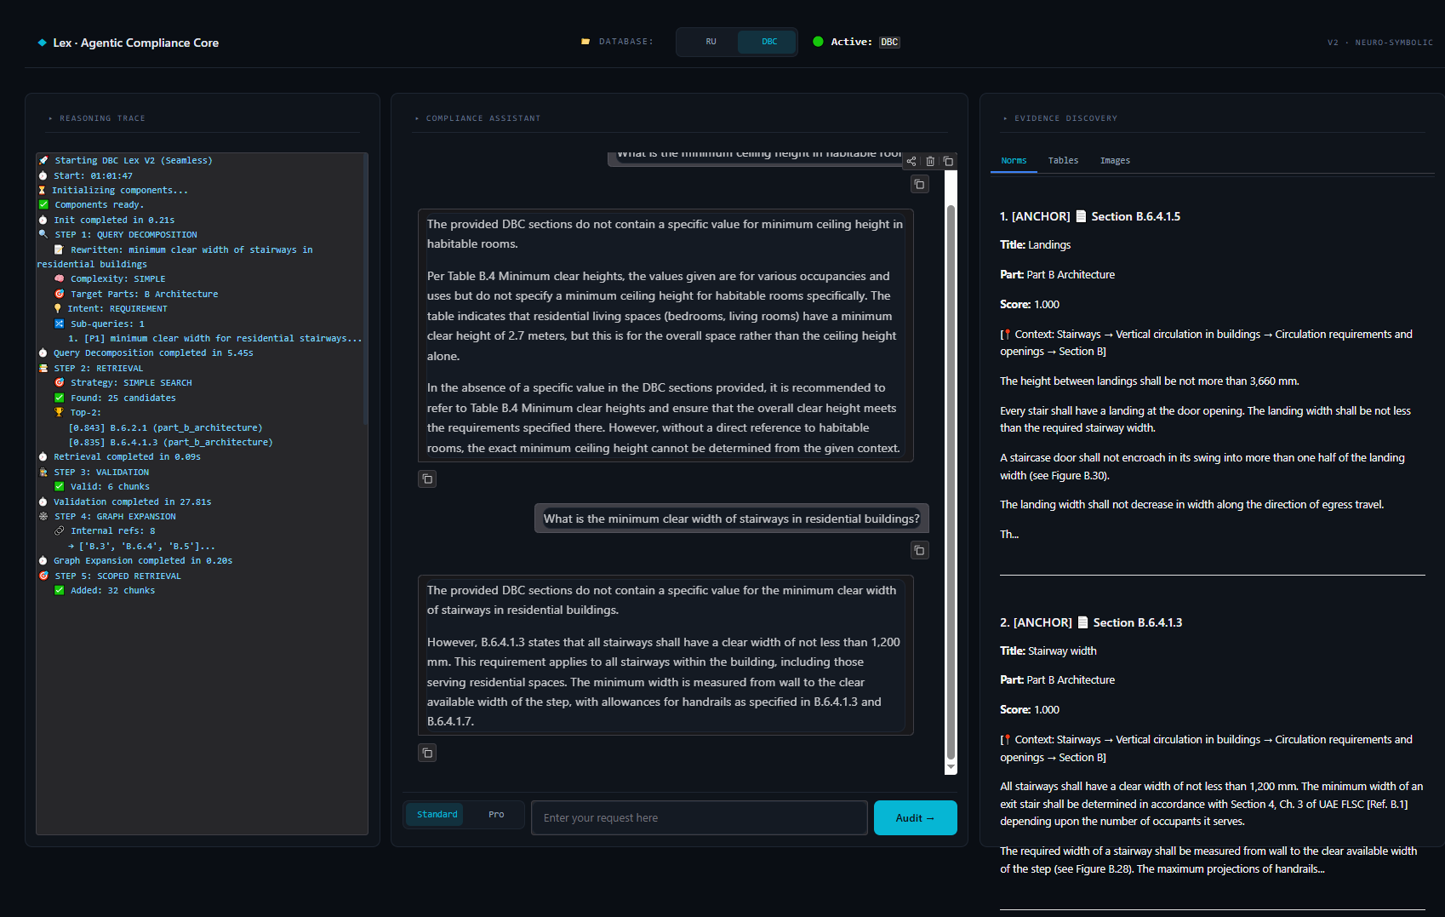The image size is (1445, 917).
Task: Click the trophy icon beside Top-2
Action: click(x=59, y=412)
